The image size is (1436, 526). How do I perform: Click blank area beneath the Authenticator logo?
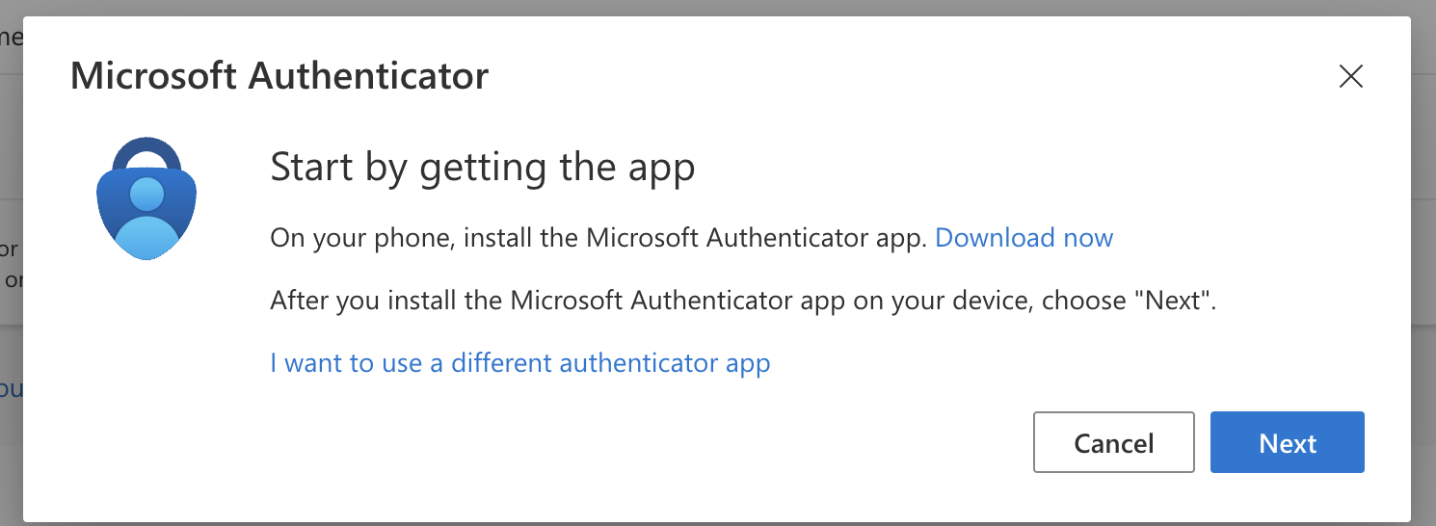tap(146, 385)
